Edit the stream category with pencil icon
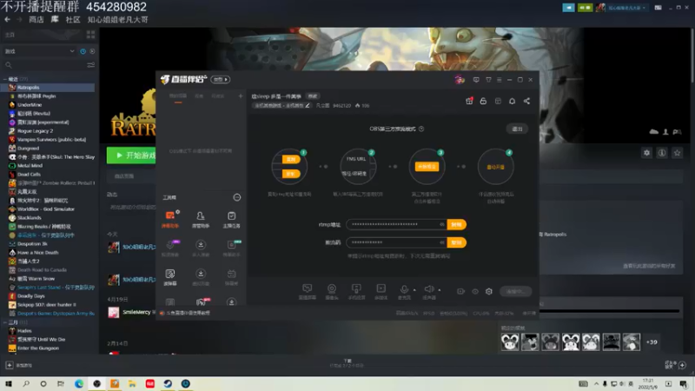This screenshot has width=695, height=391. coord(308,105)
